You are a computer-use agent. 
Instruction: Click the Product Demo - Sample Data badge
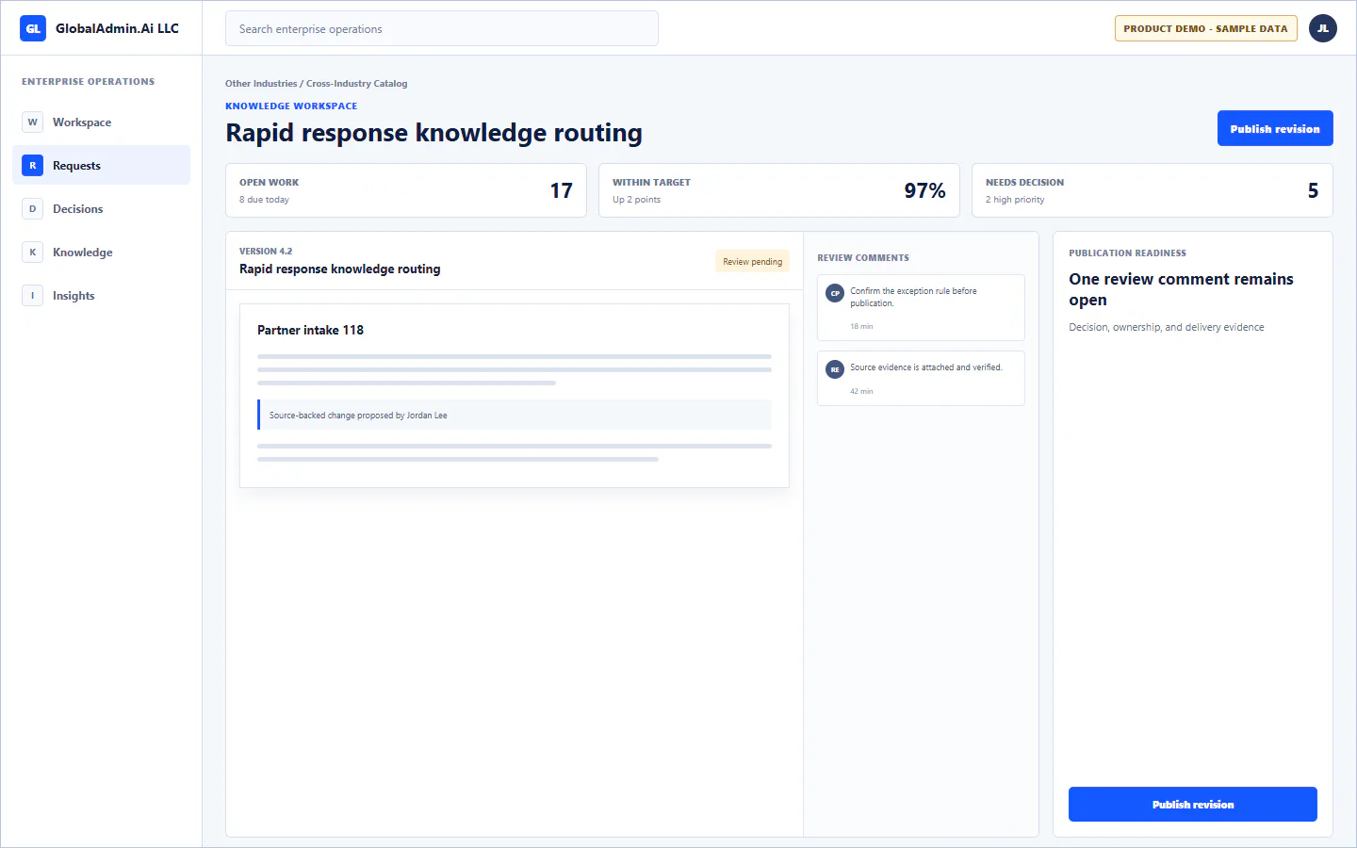click(x=1206, y=28)
